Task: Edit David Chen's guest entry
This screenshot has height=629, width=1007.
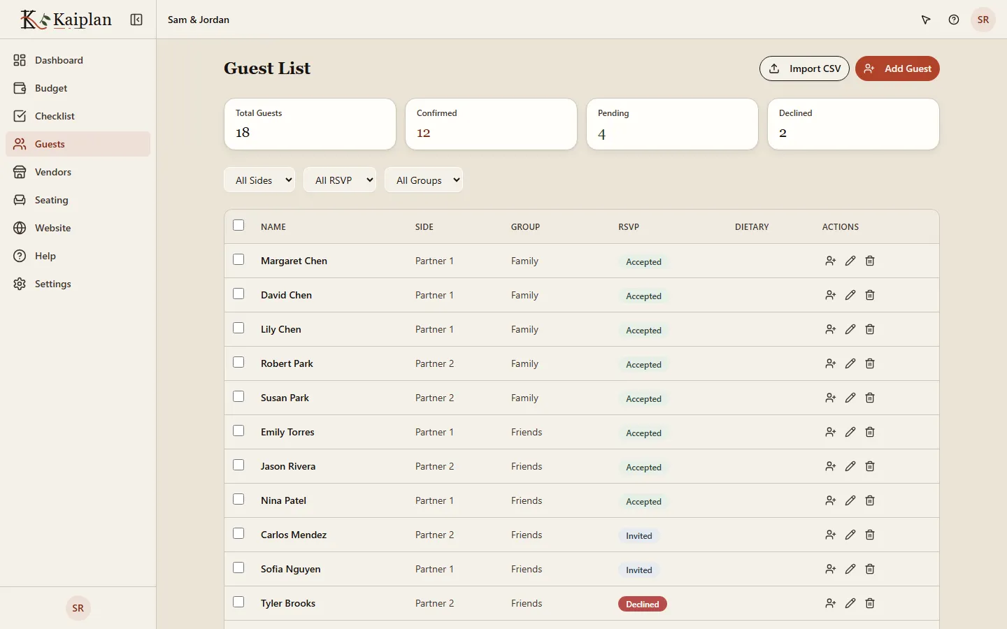Action: (850, 295)
